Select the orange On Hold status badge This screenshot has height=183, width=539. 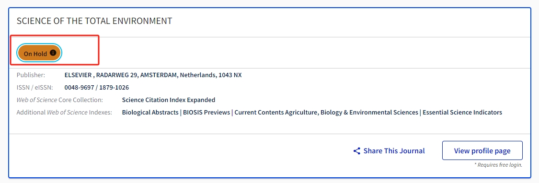[40, 53]
